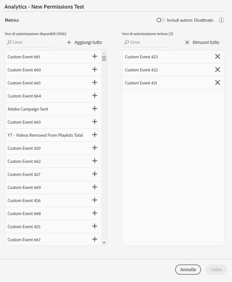Viewport: 232px width, 282px height.
Task: Focus the available permissions Cerca field
Action: coord(29,42)
